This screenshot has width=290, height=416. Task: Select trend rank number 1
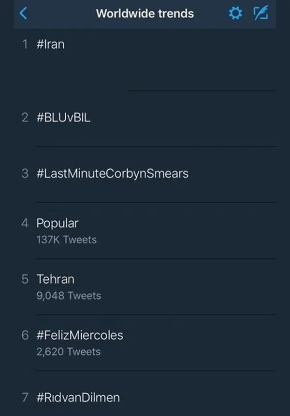point(25,44)
